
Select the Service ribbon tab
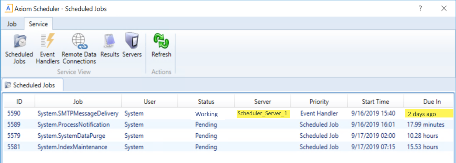(x=38, y=24)
